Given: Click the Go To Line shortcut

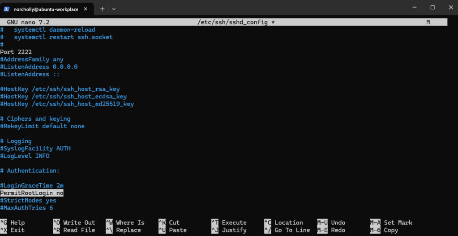Looking at the screenshot, I should pos(292,230).
